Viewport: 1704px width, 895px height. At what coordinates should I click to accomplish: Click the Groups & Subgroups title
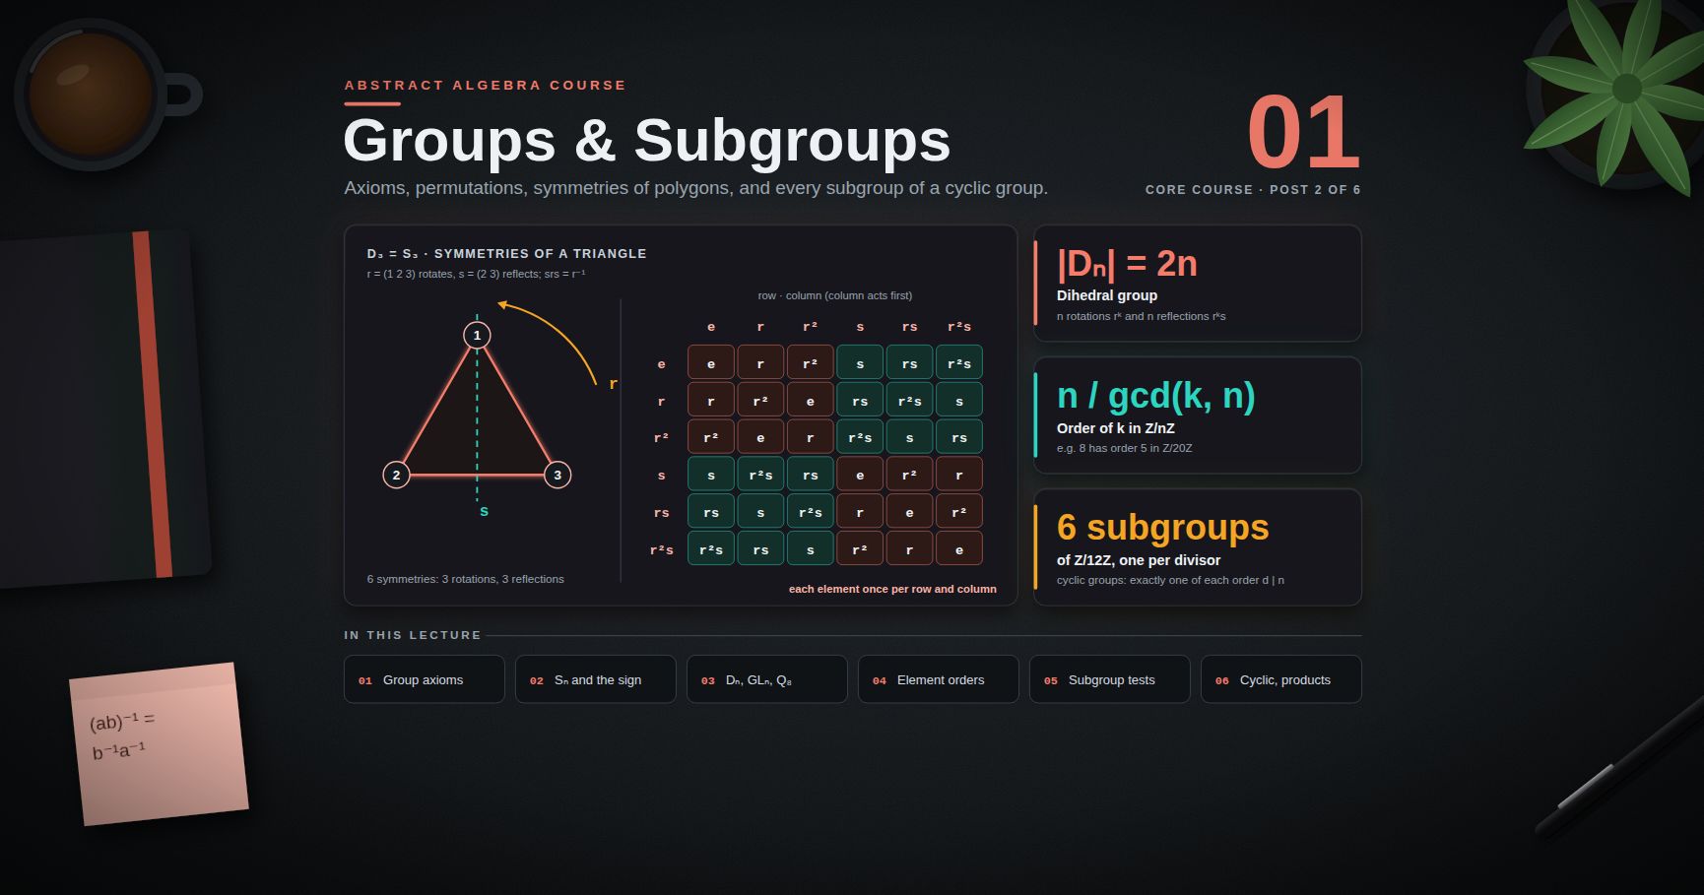click(647, 141)
